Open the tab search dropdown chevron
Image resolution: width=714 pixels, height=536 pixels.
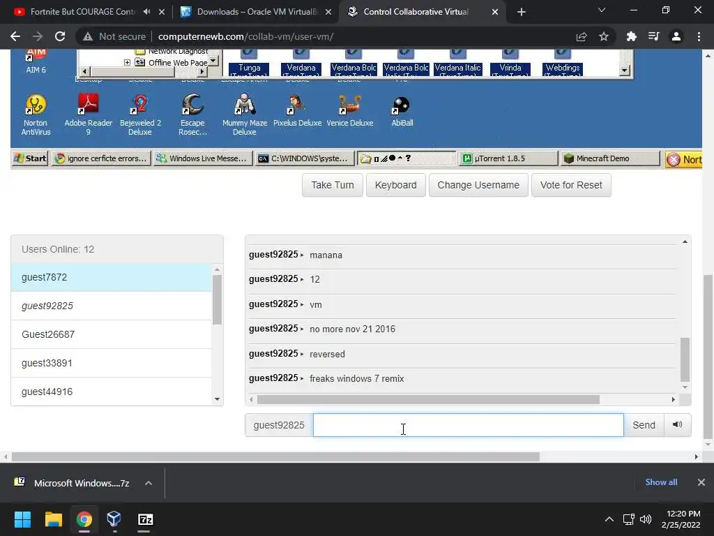(602, 10)
